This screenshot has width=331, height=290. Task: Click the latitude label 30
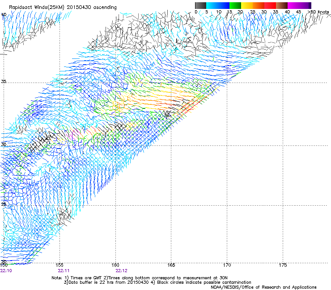tap(4, 145)
